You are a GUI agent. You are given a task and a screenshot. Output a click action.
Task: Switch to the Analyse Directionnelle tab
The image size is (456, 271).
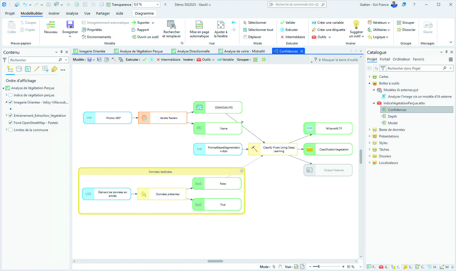click(x=192, y=51)
